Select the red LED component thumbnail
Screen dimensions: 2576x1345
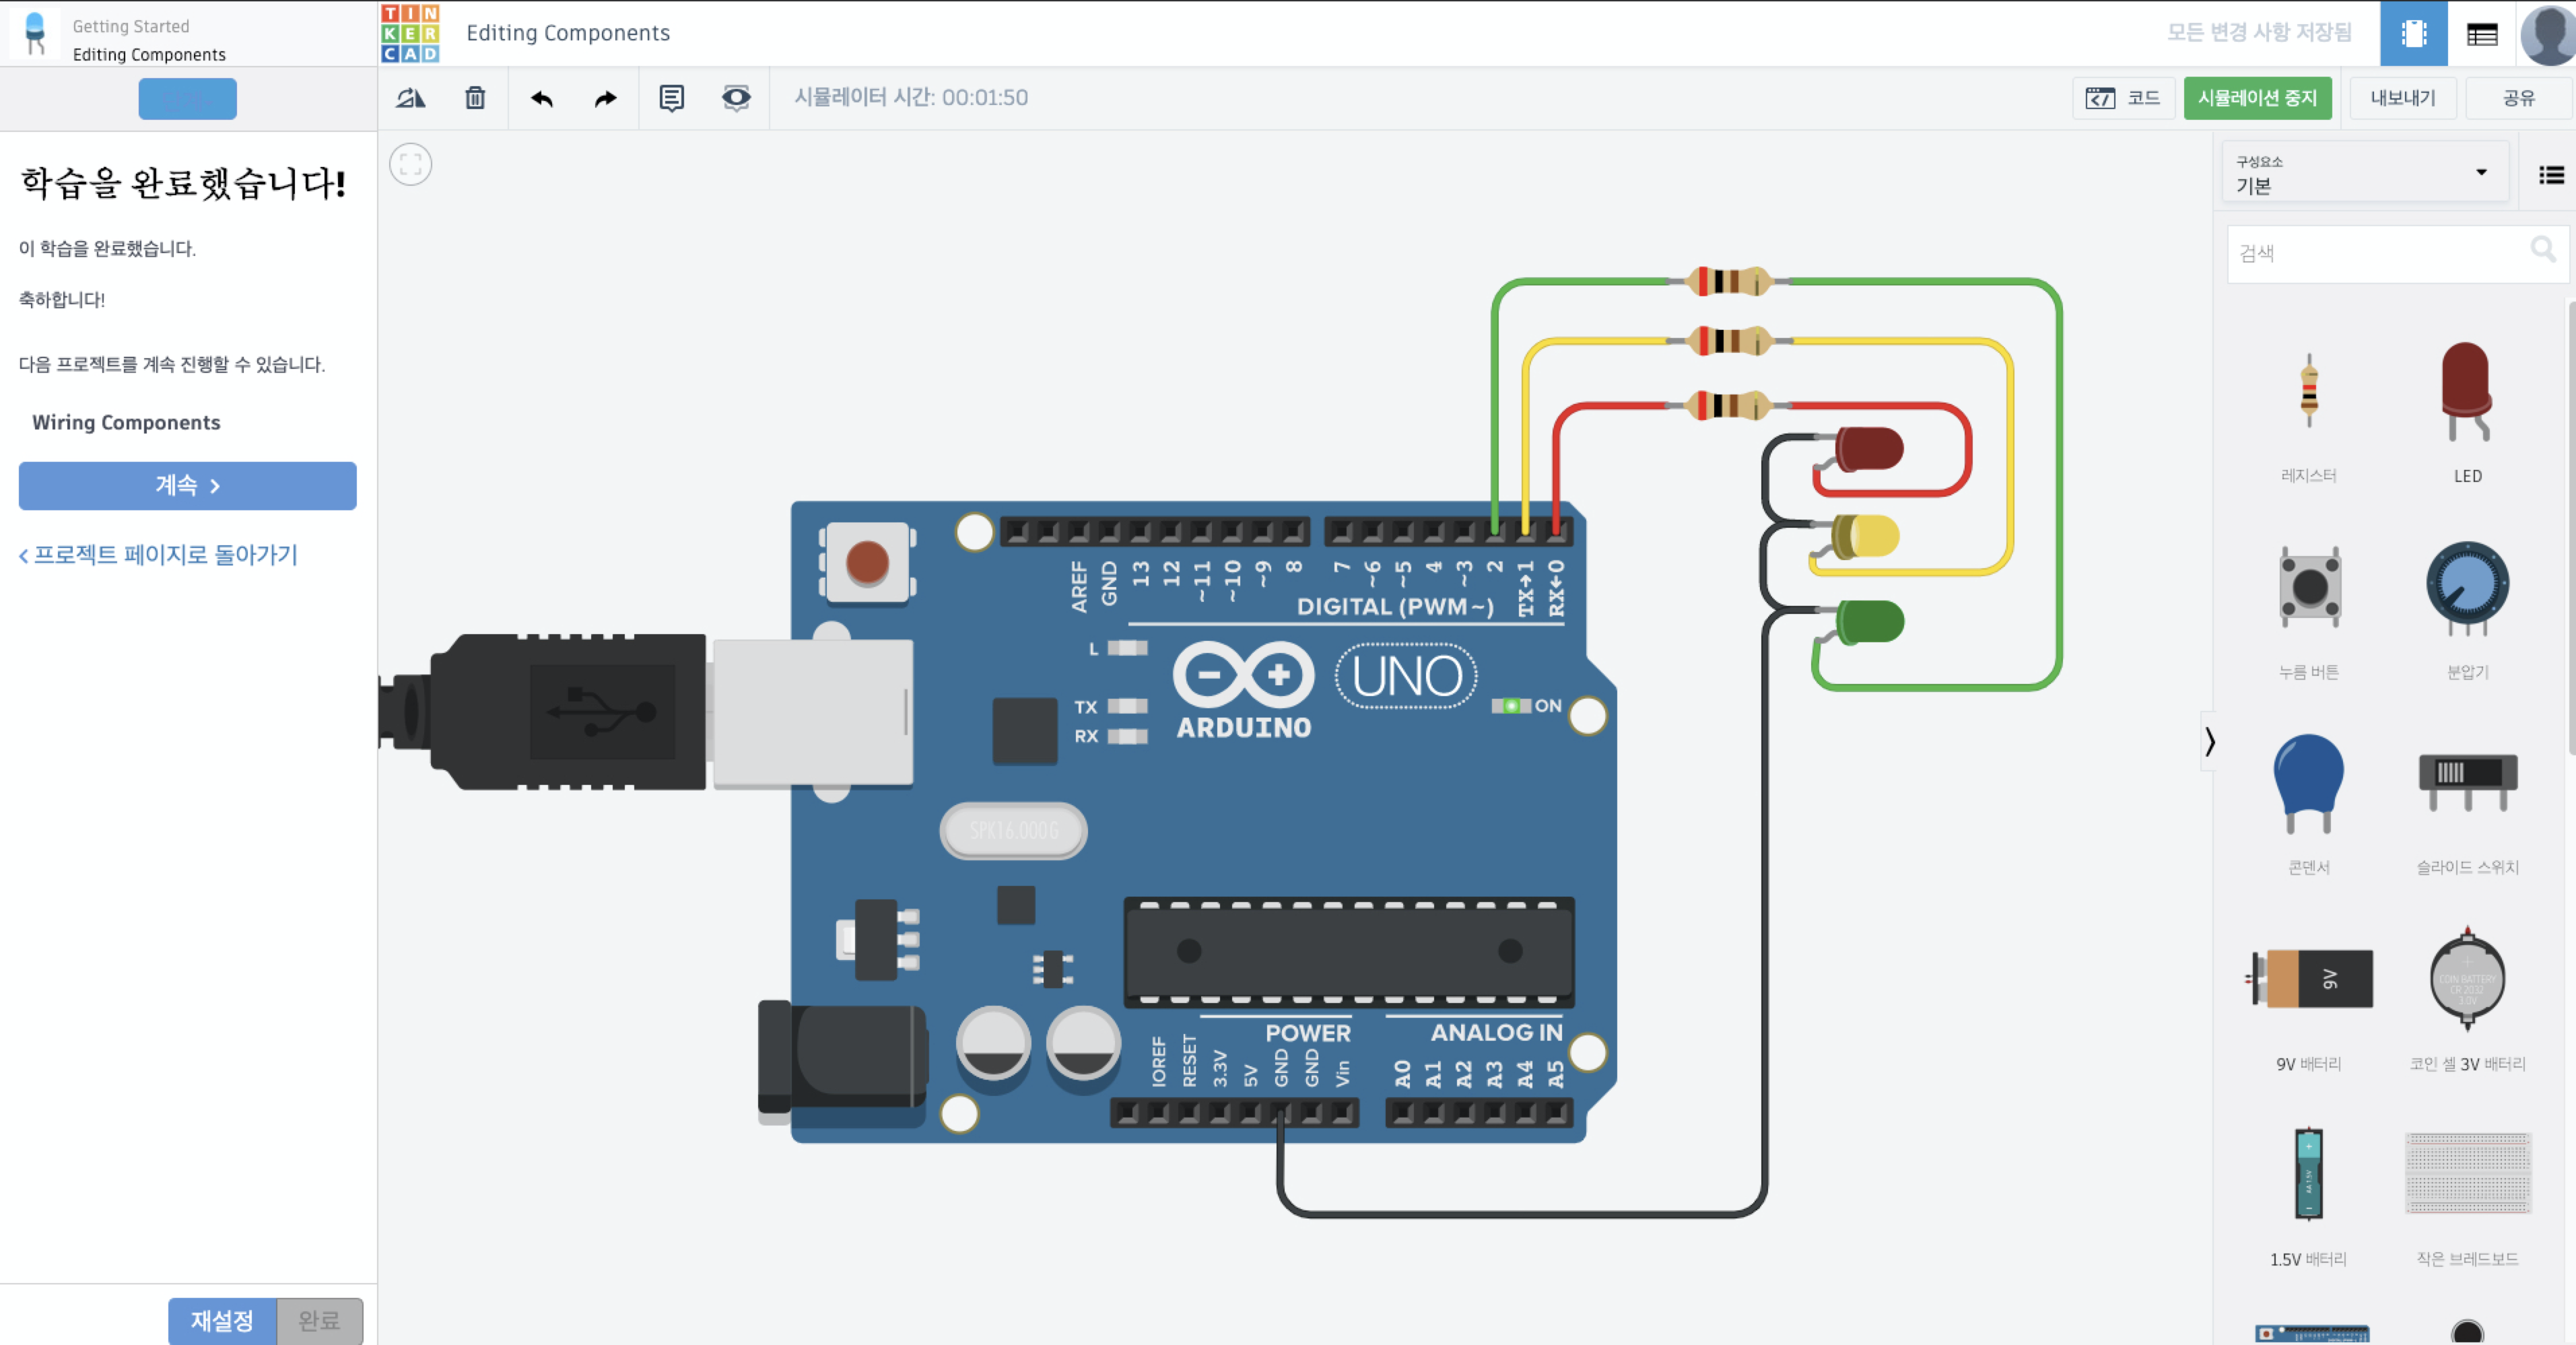2466,392
